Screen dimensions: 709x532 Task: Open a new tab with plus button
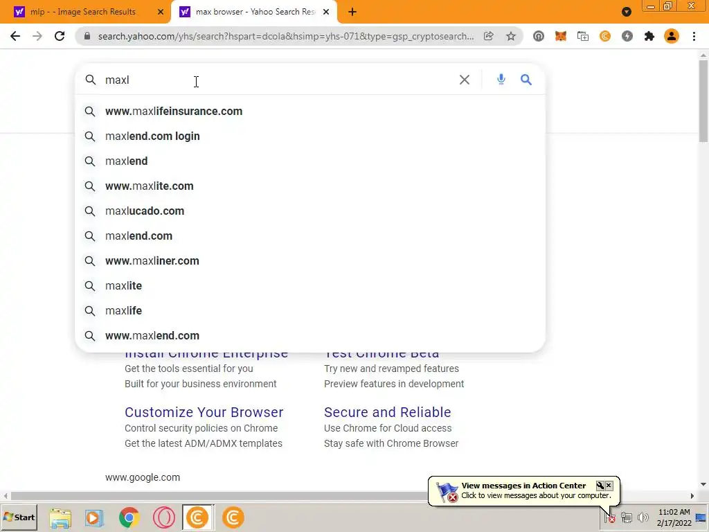click(352, 12)
